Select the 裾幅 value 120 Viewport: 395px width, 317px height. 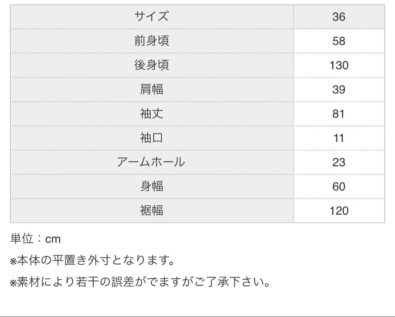click(339, 210)
